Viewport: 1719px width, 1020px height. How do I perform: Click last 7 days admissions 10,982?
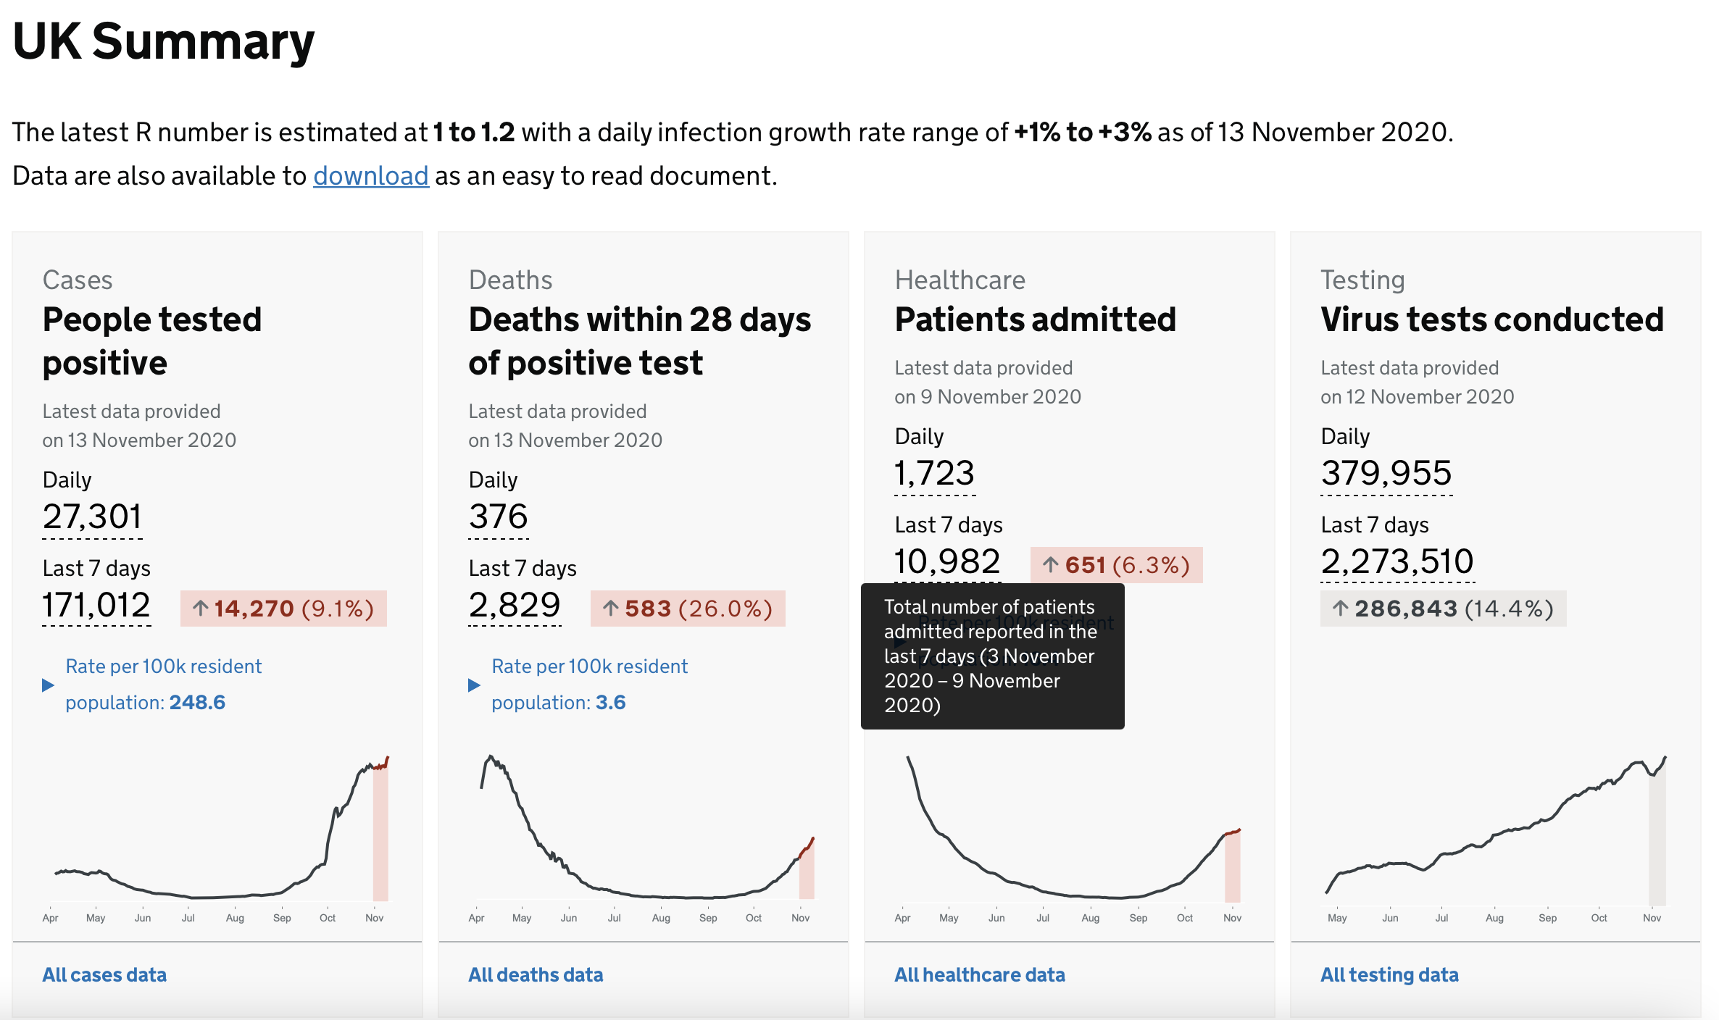click(x=948, y=562)
